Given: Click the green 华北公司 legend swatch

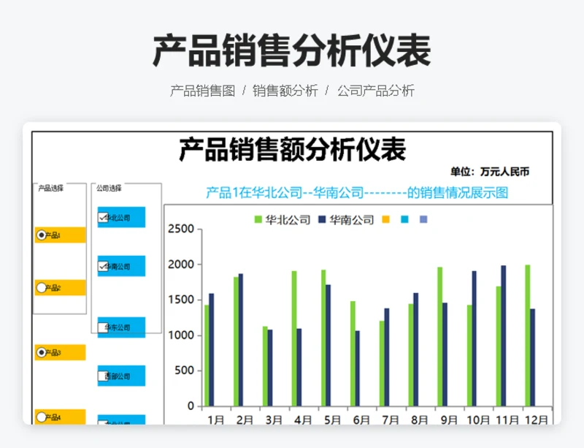Looking at the screenshot, I should click(258, 219).
